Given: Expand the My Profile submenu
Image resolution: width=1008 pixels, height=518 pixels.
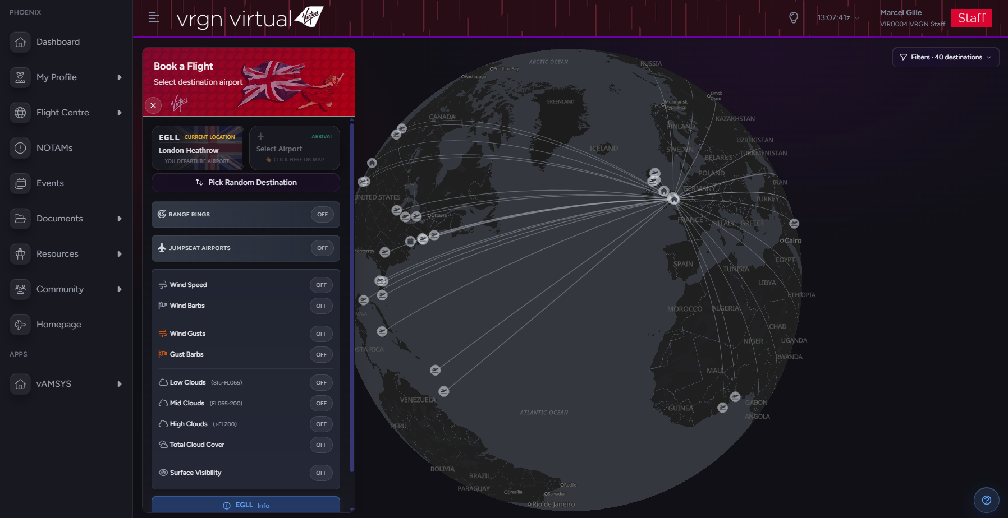Looking at the screenshot, I should (119, 77).
